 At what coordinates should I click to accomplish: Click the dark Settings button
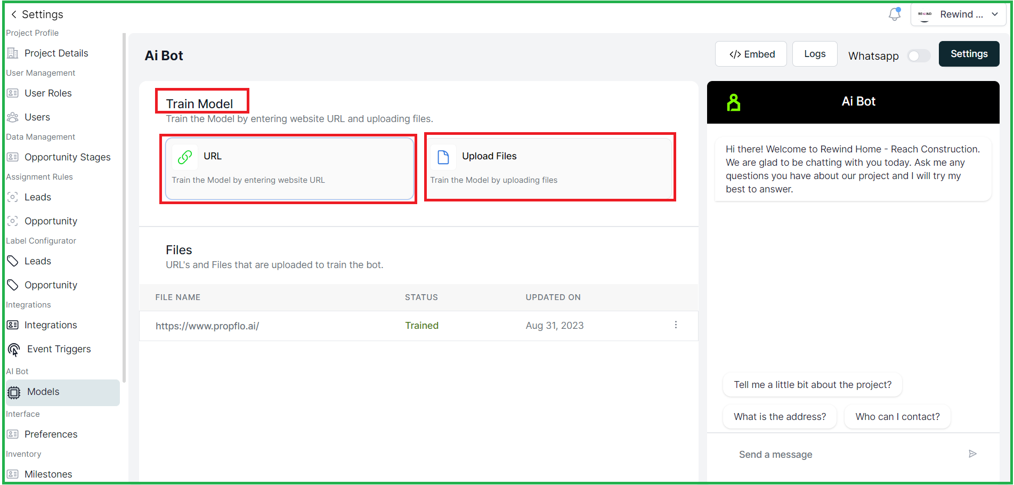pos(969,54)
